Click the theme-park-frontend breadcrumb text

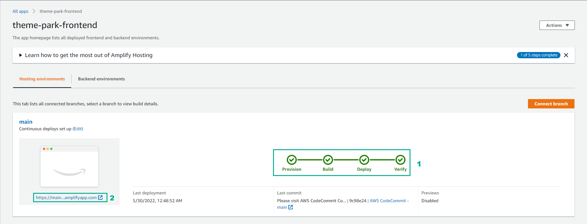pos(61,11)
